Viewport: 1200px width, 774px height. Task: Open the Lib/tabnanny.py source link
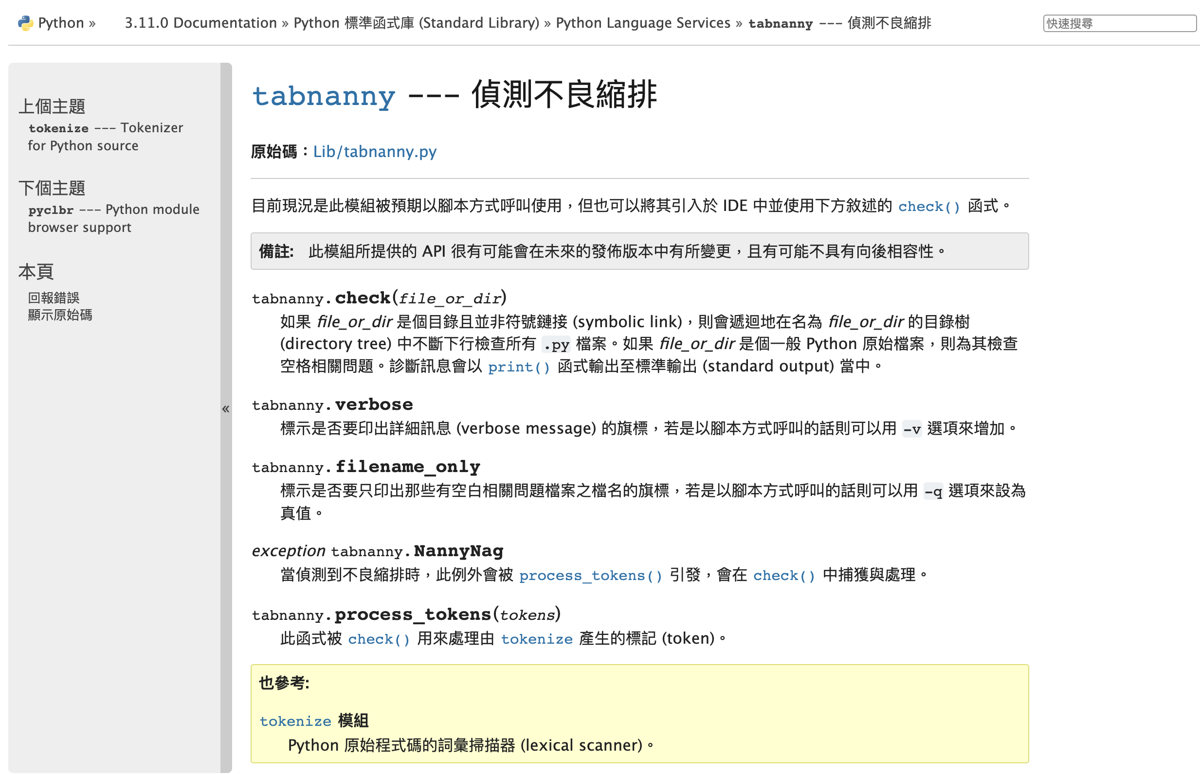375,152
